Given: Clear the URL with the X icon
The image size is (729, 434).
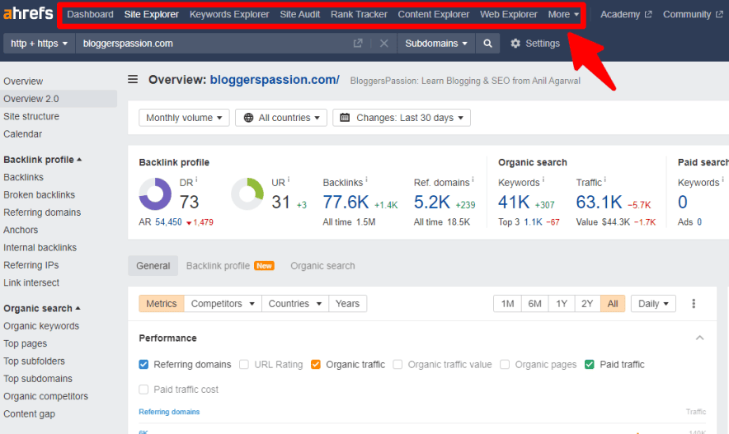Looking at the screenshot, I should [384, 43].
